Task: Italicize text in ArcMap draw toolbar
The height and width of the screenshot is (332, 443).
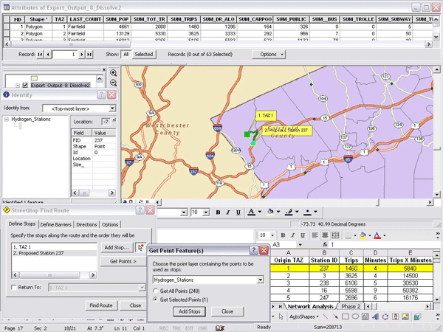Action: point(228,212)
